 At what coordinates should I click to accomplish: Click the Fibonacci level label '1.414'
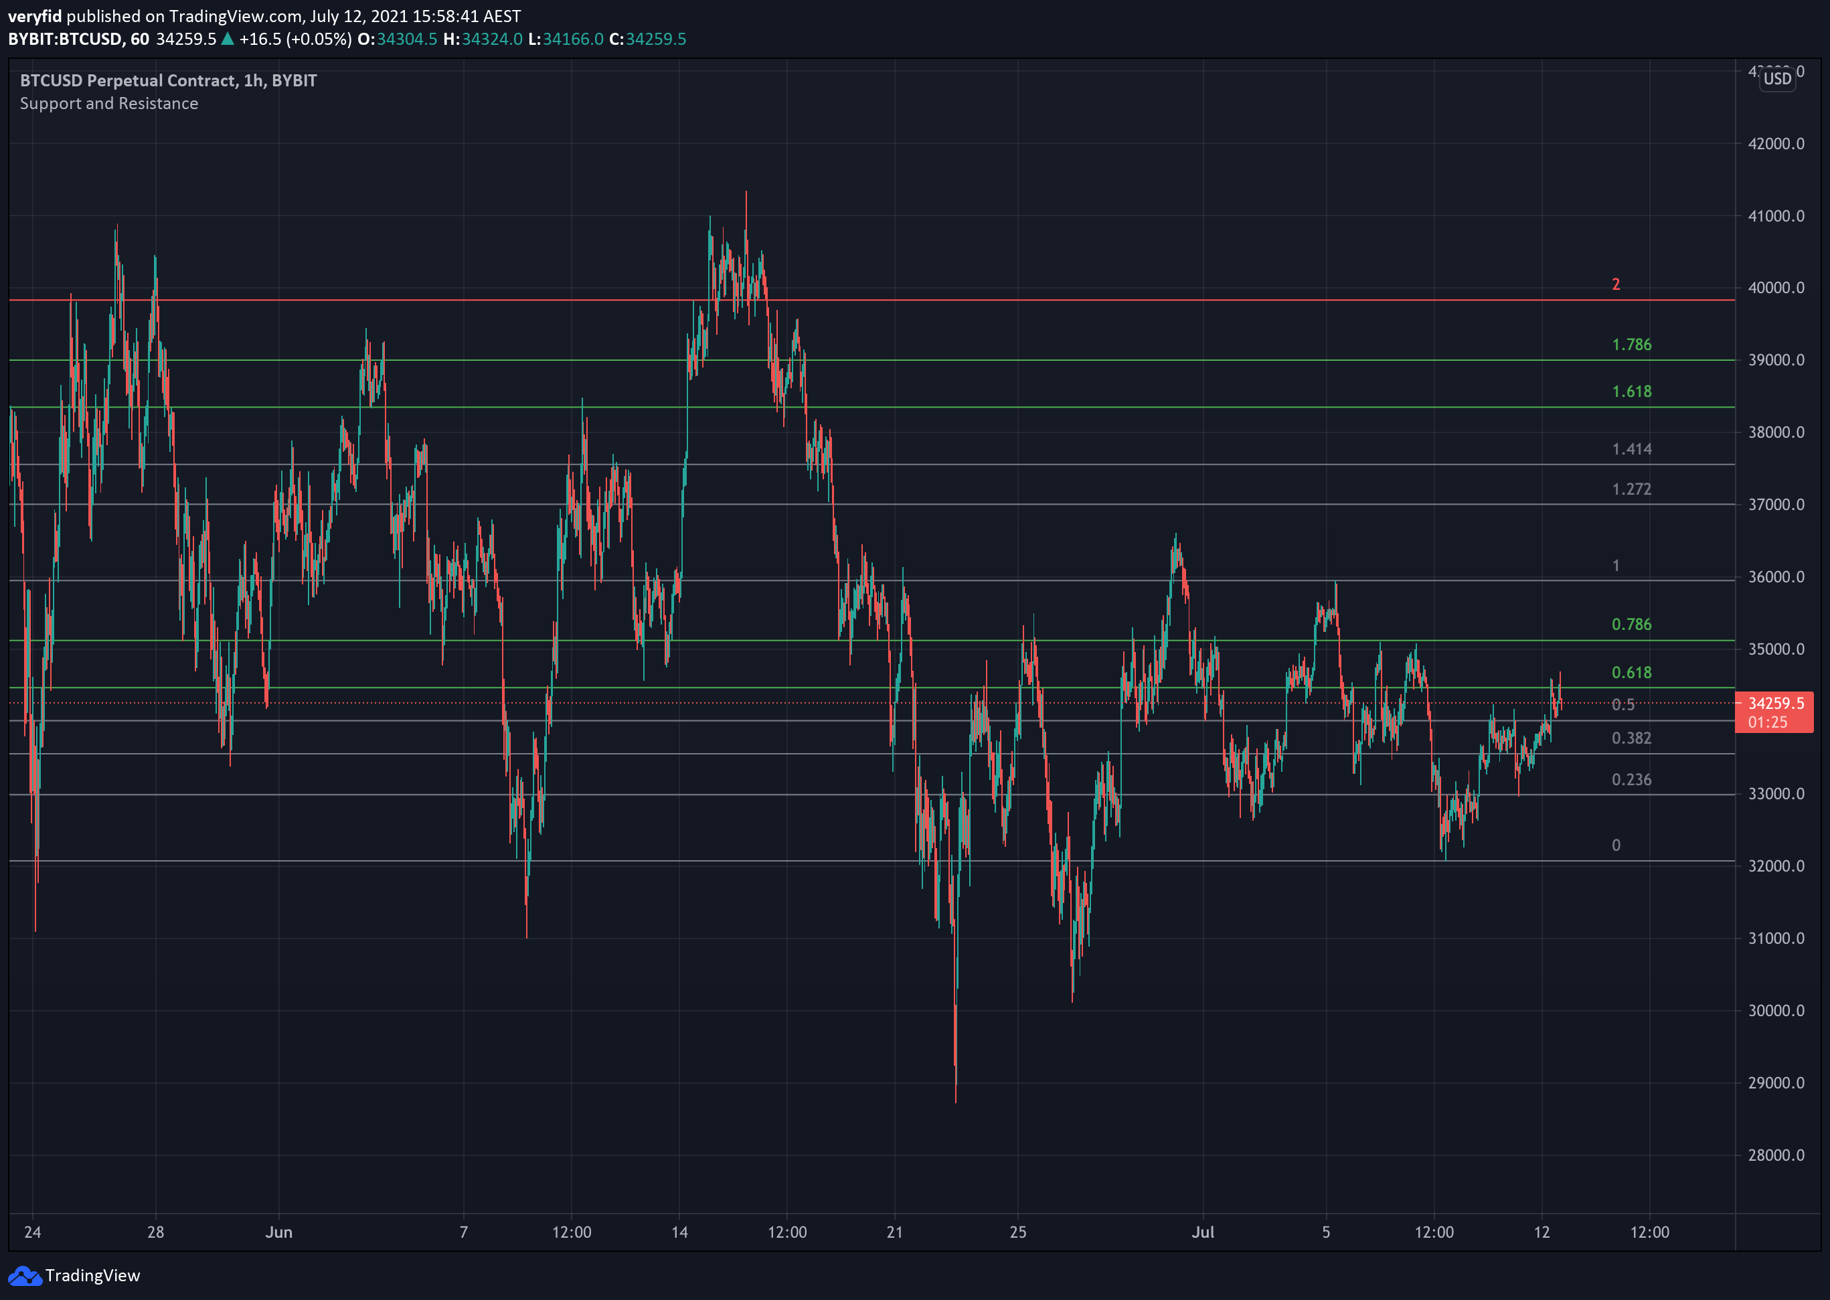coord(1632,449)
